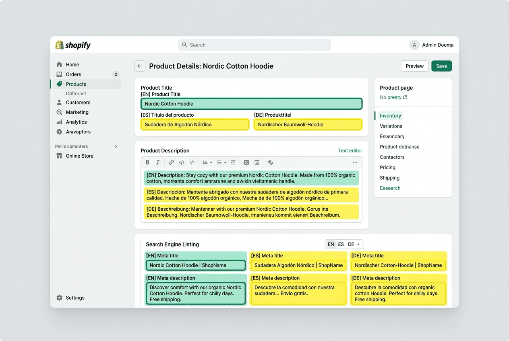The height and width of the screenshot is (341, 509).
Task: Open the Shopify search bar magnifier icon
Action: [x=184, y=45]
